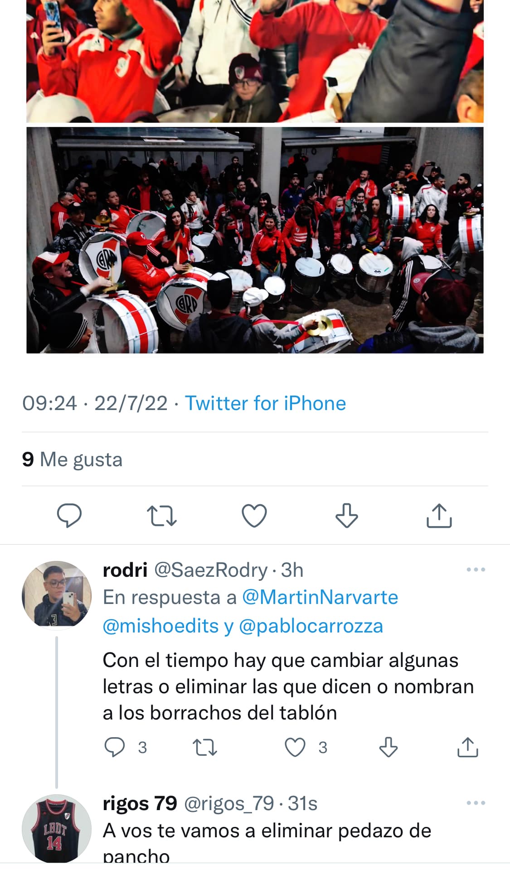Screen dimensions: 510x874
Task: Retweet the main tweet
Action: (x=162, y=516)
